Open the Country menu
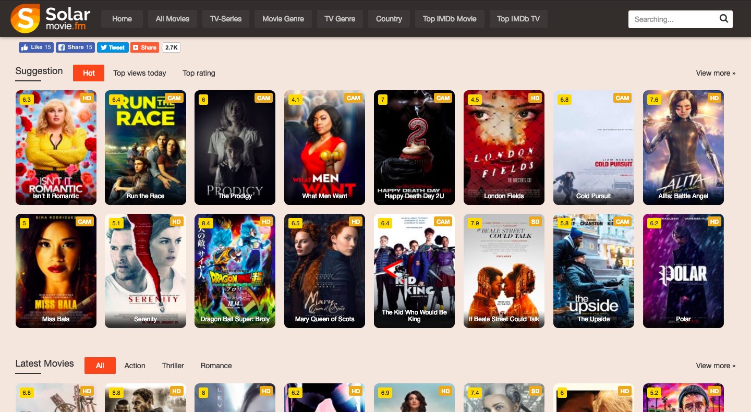This screenshot has width=751, height=412. (x=389, y=19)
